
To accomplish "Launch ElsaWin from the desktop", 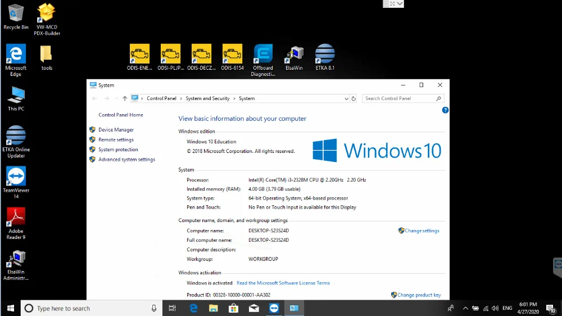I will click(294, 57).
